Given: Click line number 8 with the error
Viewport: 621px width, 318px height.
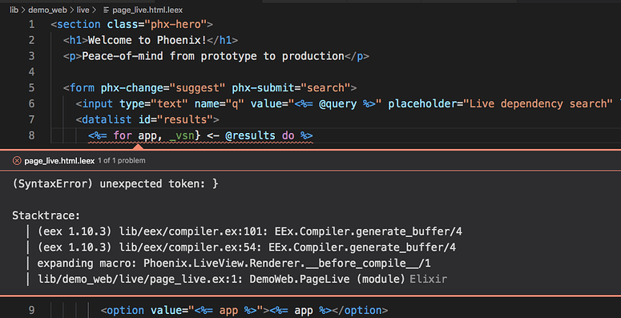Looking at the screenshot, I should pyautogui.click(x=31, y=135).
